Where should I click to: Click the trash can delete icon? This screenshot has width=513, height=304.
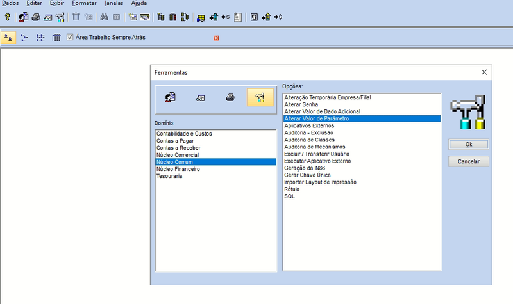pos(76,17)
